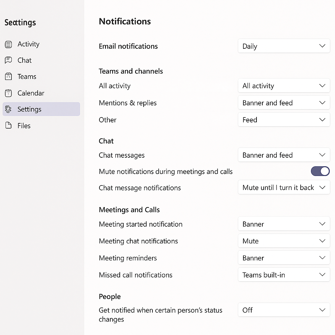Viewport: 335px width, 335px height.
Task: Open Meeting started notification dropdown
Action: (284, 224)
